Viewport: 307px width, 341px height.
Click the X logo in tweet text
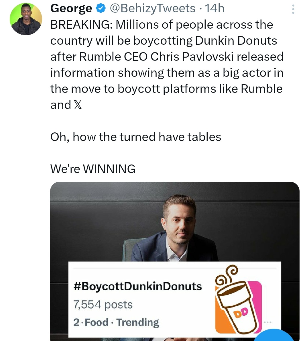pos(78,105)
